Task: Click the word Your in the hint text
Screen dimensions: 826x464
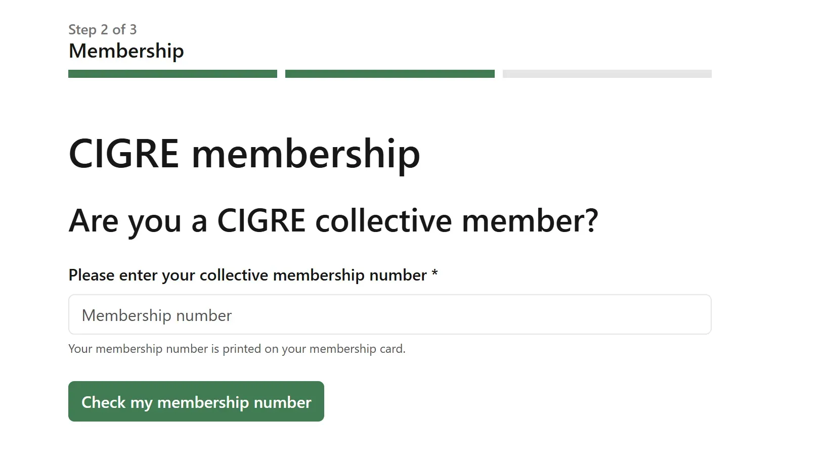Action: point(80,349)
